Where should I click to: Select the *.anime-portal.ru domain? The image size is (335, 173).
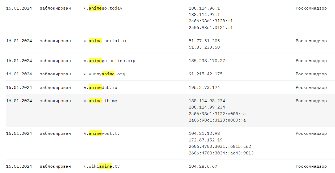105,41
